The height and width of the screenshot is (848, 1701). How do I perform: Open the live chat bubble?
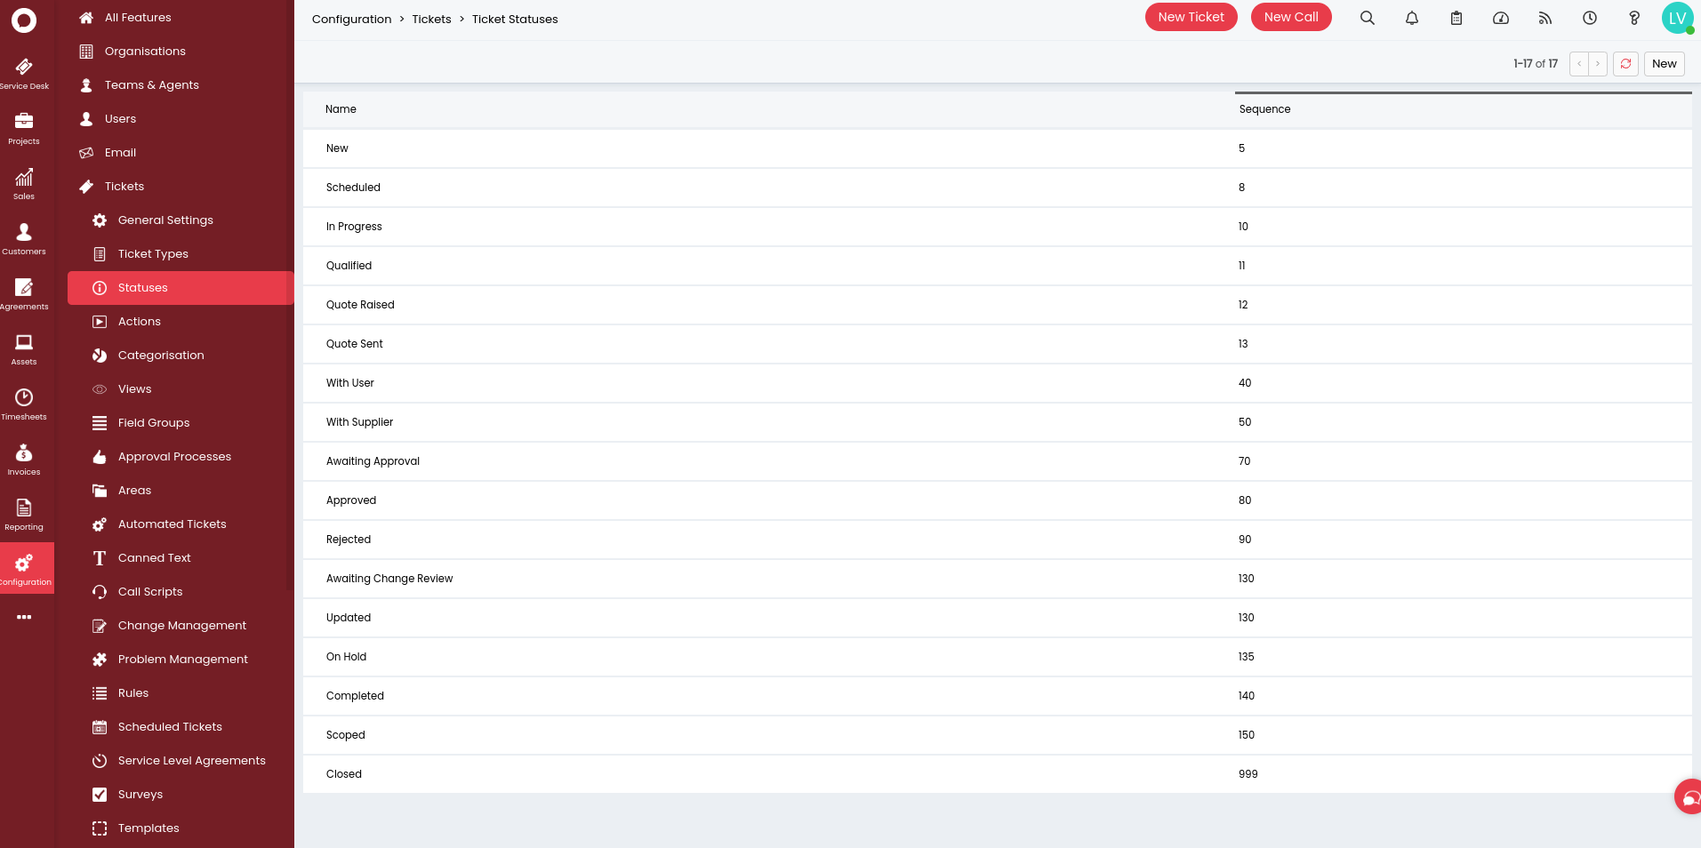click(1688, 796)
